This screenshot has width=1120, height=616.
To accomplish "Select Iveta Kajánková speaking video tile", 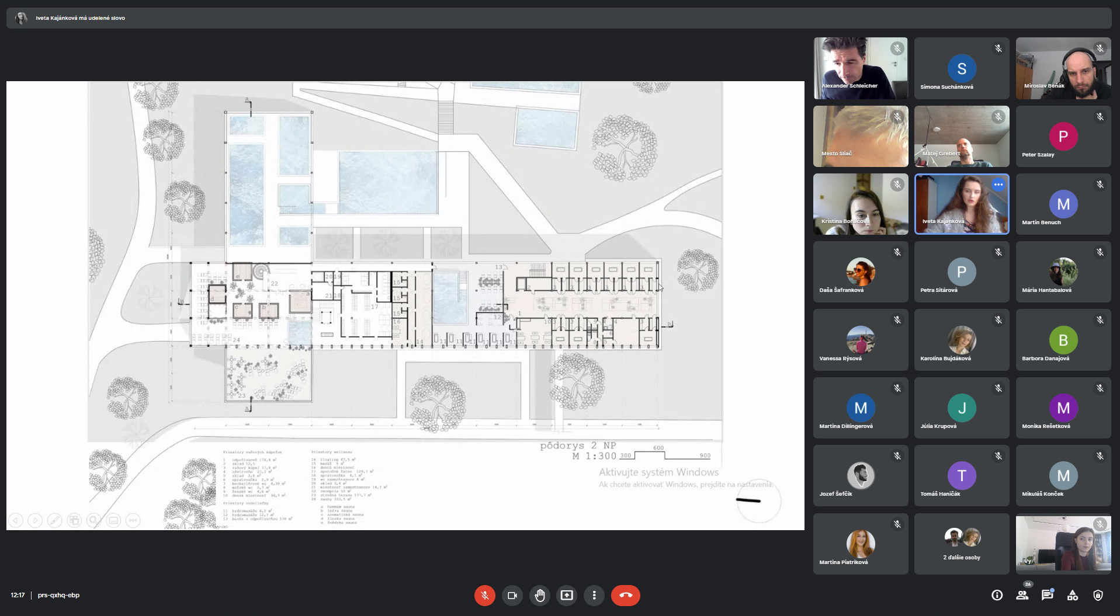I will 962,204.
